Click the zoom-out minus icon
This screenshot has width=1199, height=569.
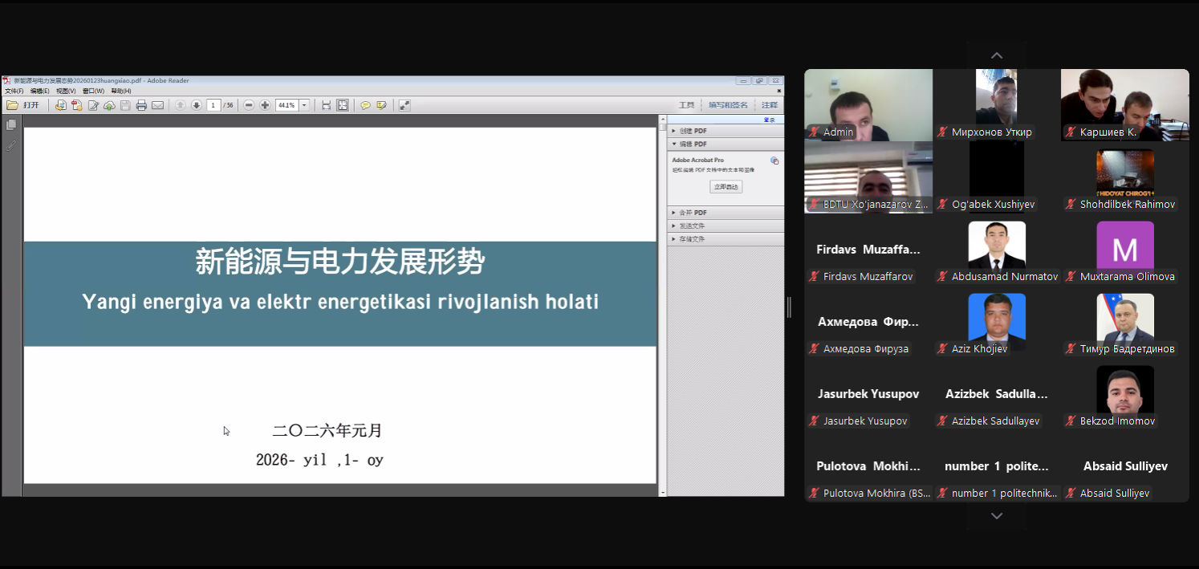249,104
